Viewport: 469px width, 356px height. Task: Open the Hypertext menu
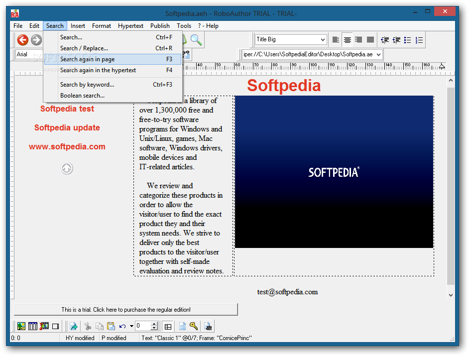131,26
